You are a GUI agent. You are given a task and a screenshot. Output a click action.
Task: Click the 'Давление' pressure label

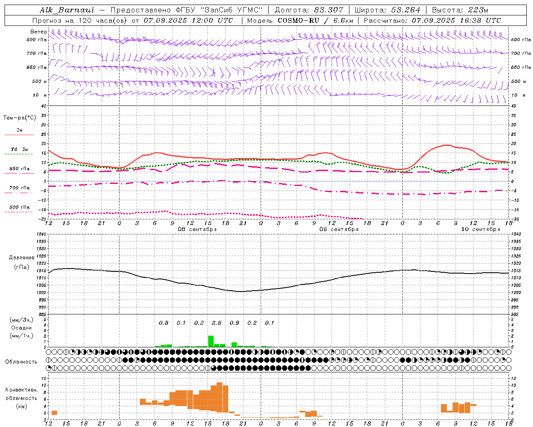(x=22, y=258)
